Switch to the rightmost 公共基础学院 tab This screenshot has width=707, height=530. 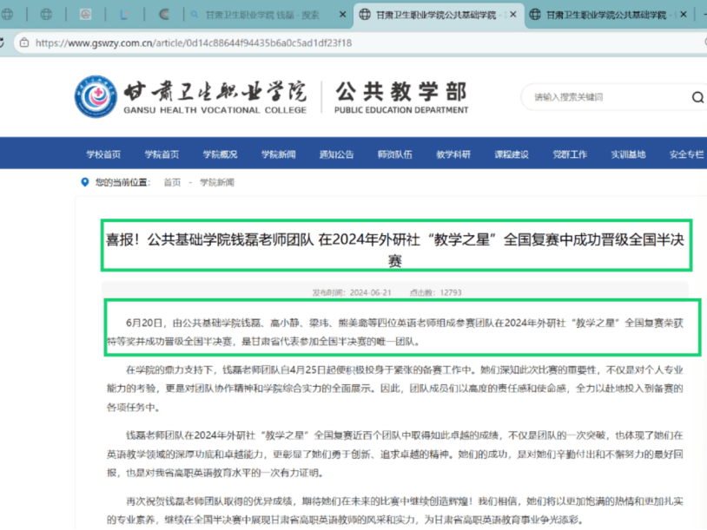(606, 15)
